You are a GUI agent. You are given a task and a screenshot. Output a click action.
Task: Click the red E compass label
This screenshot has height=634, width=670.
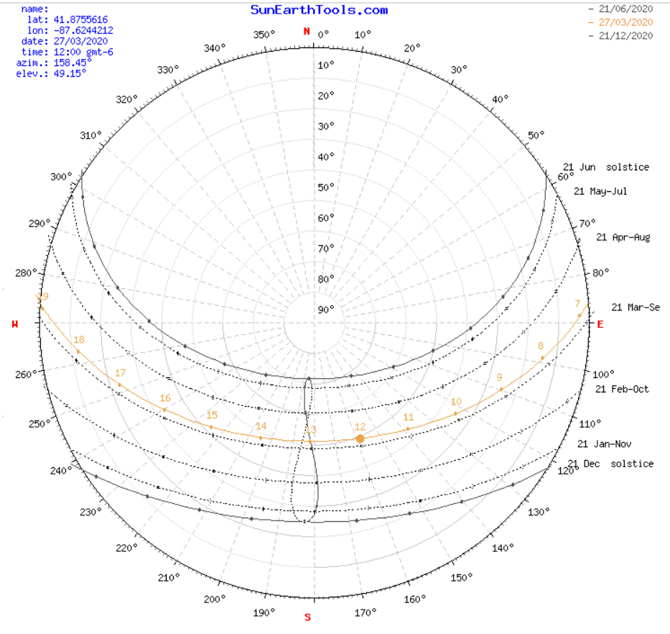coord(600,324)
